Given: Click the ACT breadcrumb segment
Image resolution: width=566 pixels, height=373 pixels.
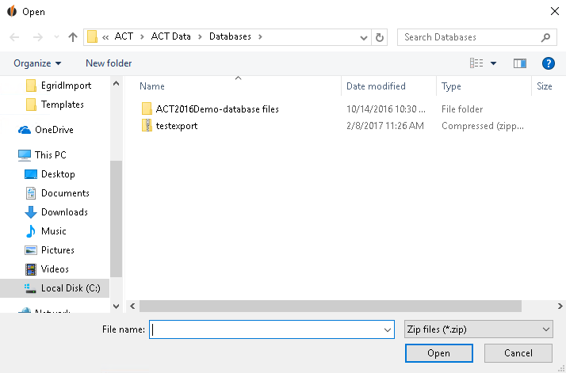Looking at the screenshot, I should [124, 36].
